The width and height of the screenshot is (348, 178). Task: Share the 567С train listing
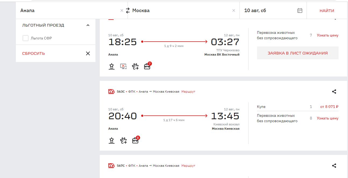coord(334,166)
